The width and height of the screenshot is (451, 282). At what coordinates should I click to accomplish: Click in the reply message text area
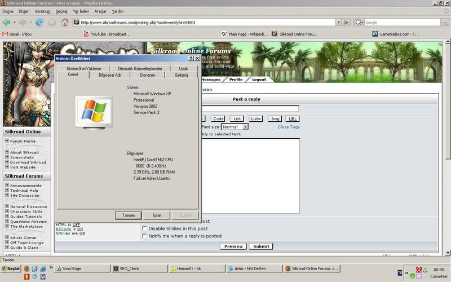[250, 176]
